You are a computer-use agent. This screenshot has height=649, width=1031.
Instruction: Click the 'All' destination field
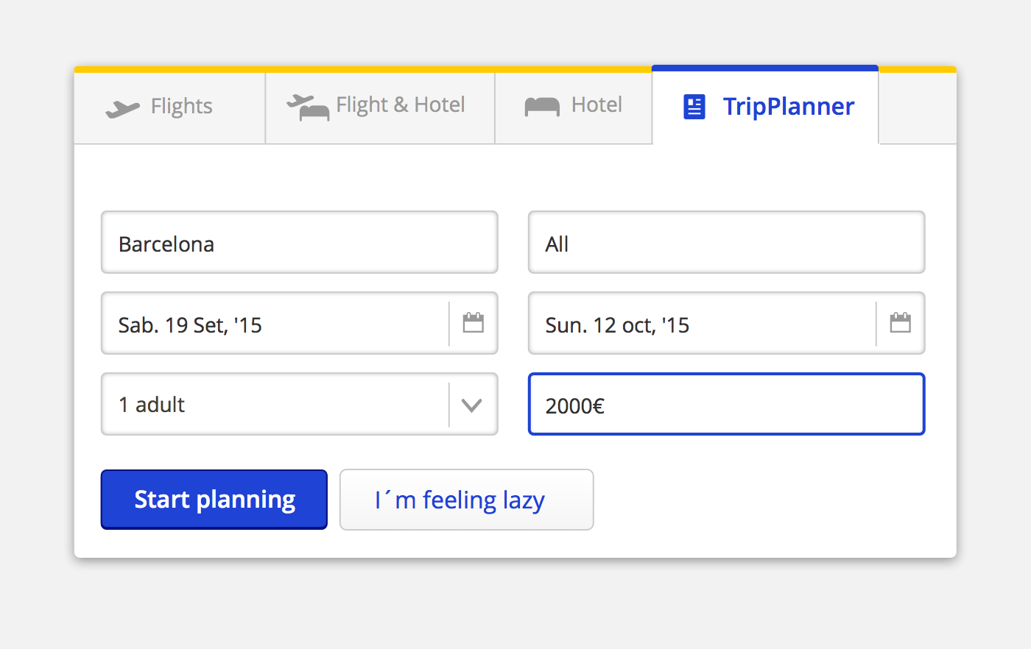(x=726, y=243)
